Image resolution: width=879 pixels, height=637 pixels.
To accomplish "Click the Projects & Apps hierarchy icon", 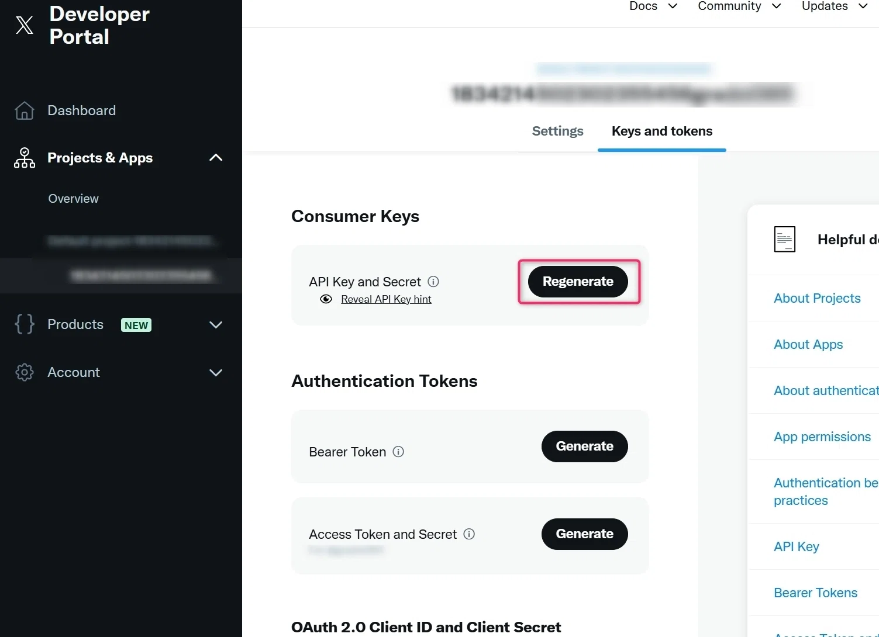I will (25, 158).
